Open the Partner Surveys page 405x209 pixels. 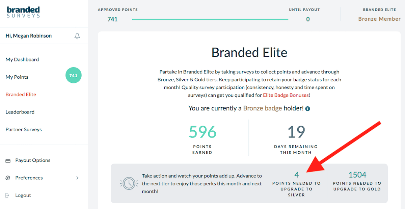pyautogui.click(x=23, y=129)
